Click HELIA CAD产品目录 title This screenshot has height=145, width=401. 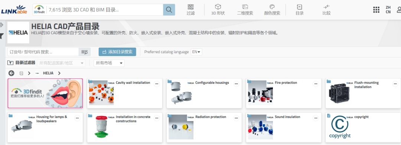(x=65, y=26)
